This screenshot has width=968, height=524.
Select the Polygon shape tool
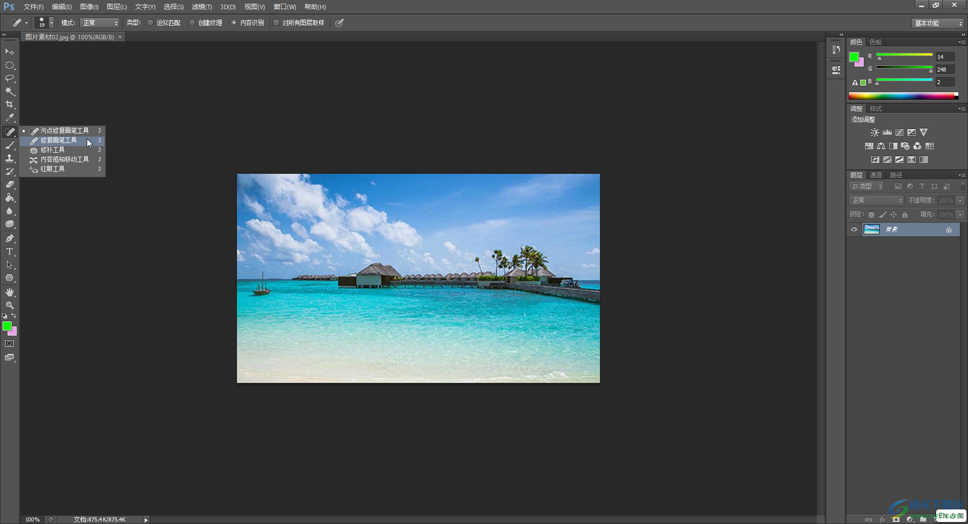(x=10, y=278)
